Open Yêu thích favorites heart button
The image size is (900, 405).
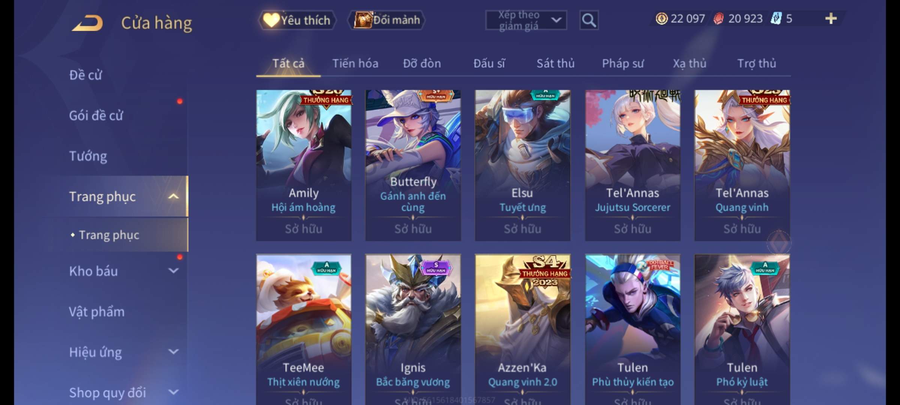coord(297,20)
